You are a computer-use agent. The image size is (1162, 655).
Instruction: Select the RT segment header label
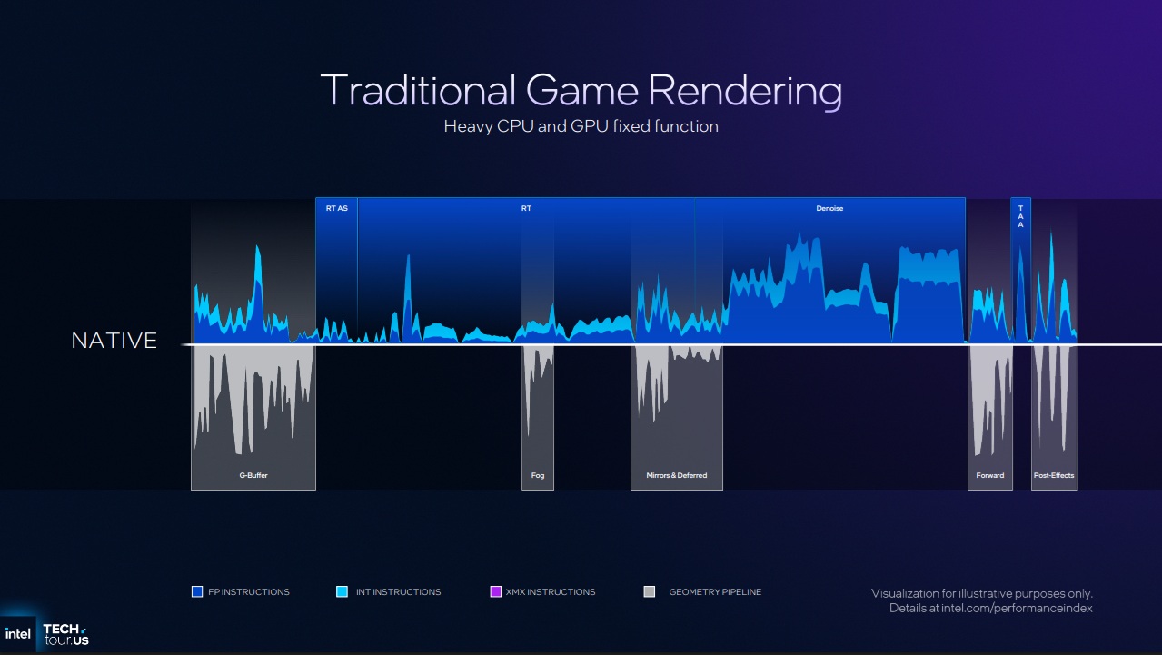pos(526,208)
